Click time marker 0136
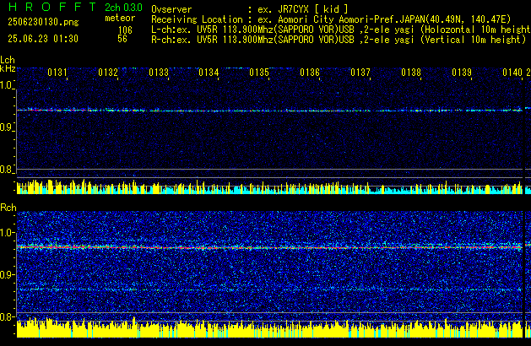The width and height of the screenshot is (531, 346). (310, 73)
